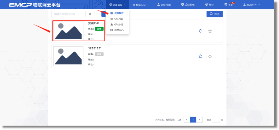Clear the search box with the X icon
Viewport: 279px width, 130px height.
coord(90,14)
